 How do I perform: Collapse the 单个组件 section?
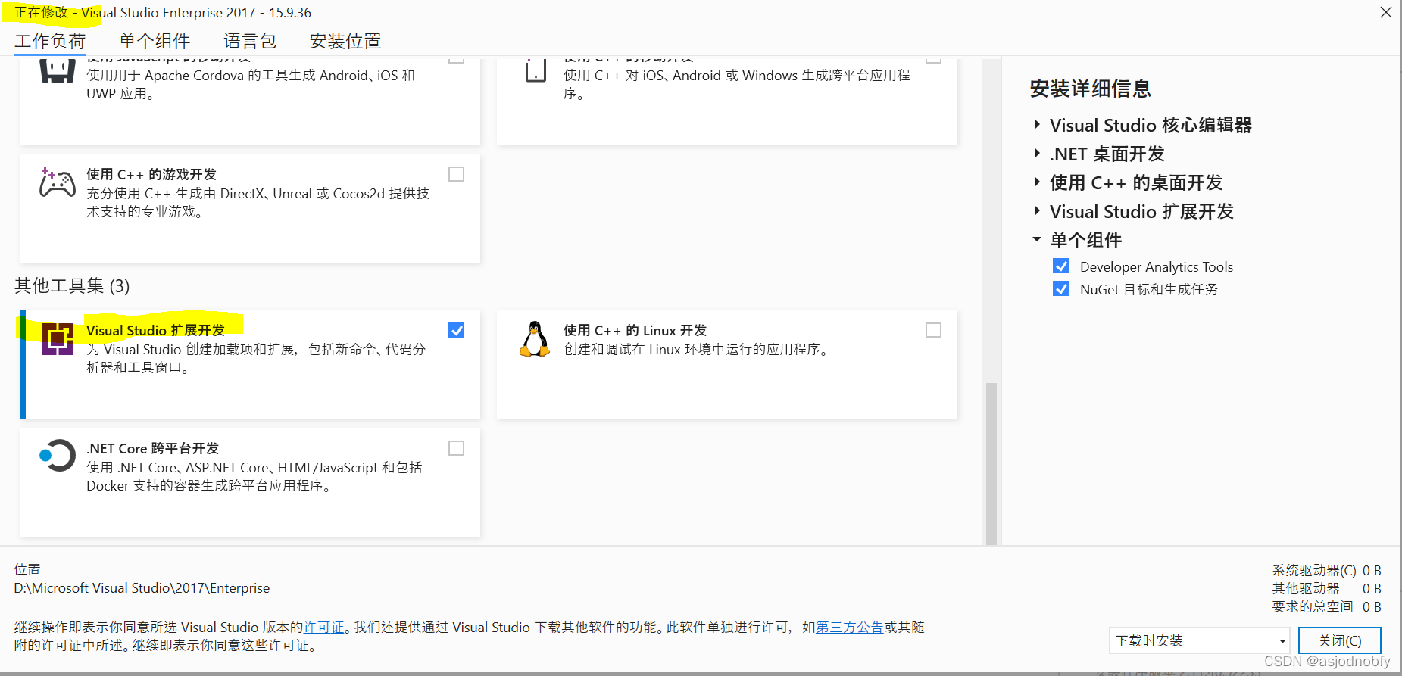(x=1038, y=239)
